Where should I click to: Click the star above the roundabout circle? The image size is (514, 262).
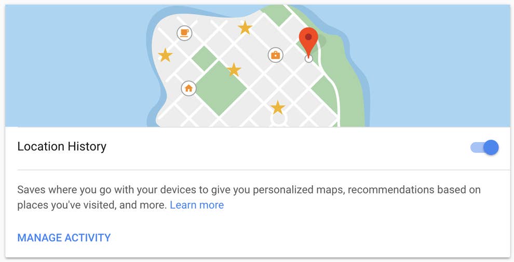[278, 107]
